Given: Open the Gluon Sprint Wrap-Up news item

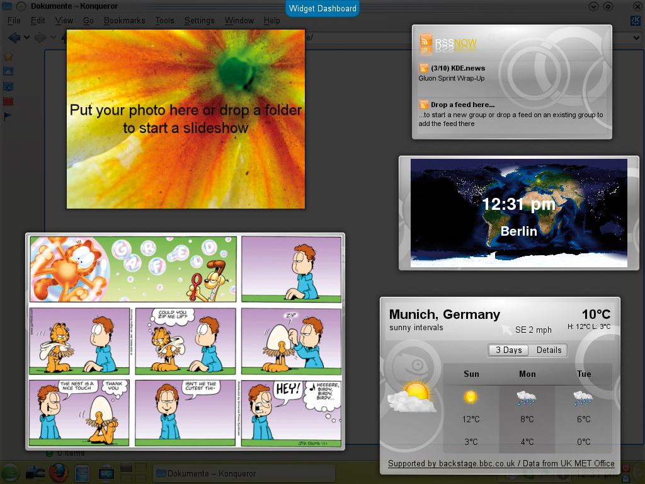Looking at the screenshot, I should (451, 78).
